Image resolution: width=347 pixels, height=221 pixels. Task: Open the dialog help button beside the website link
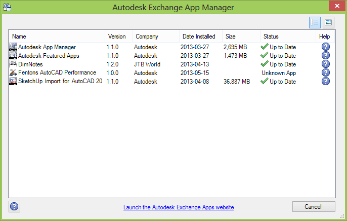coord(14,207)
